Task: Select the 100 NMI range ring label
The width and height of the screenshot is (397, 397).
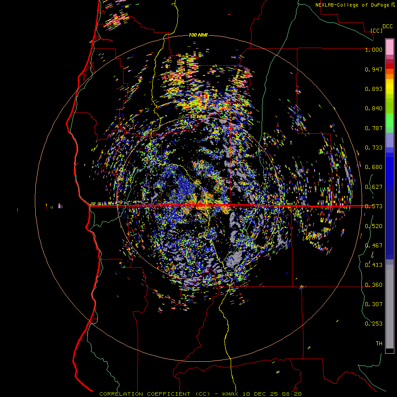Action: click(198, 35)
